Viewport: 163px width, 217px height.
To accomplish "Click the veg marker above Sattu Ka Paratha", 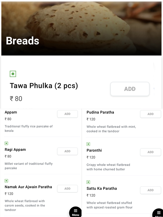I will coord(88,182).
